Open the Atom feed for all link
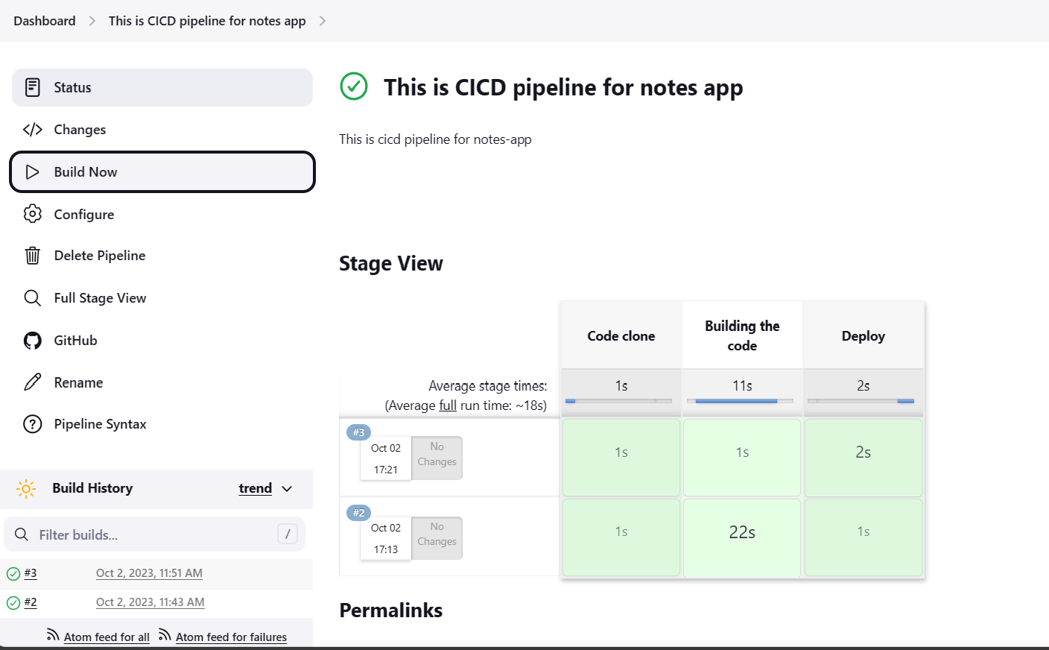 (107, 637)
